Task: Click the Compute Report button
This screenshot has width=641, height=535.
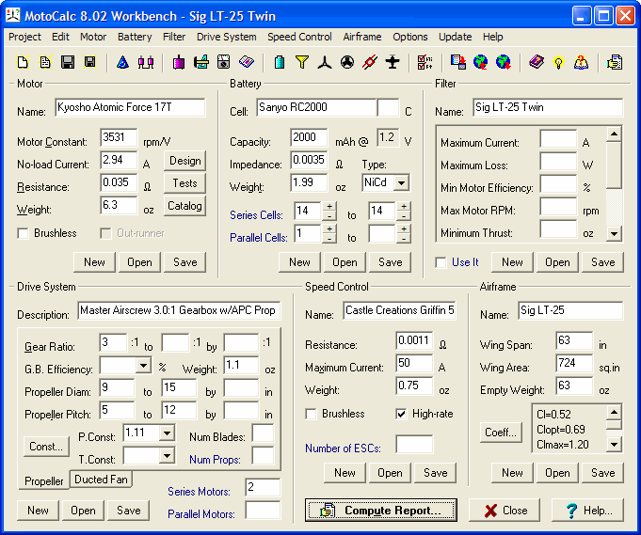Action: click(380, 511)
